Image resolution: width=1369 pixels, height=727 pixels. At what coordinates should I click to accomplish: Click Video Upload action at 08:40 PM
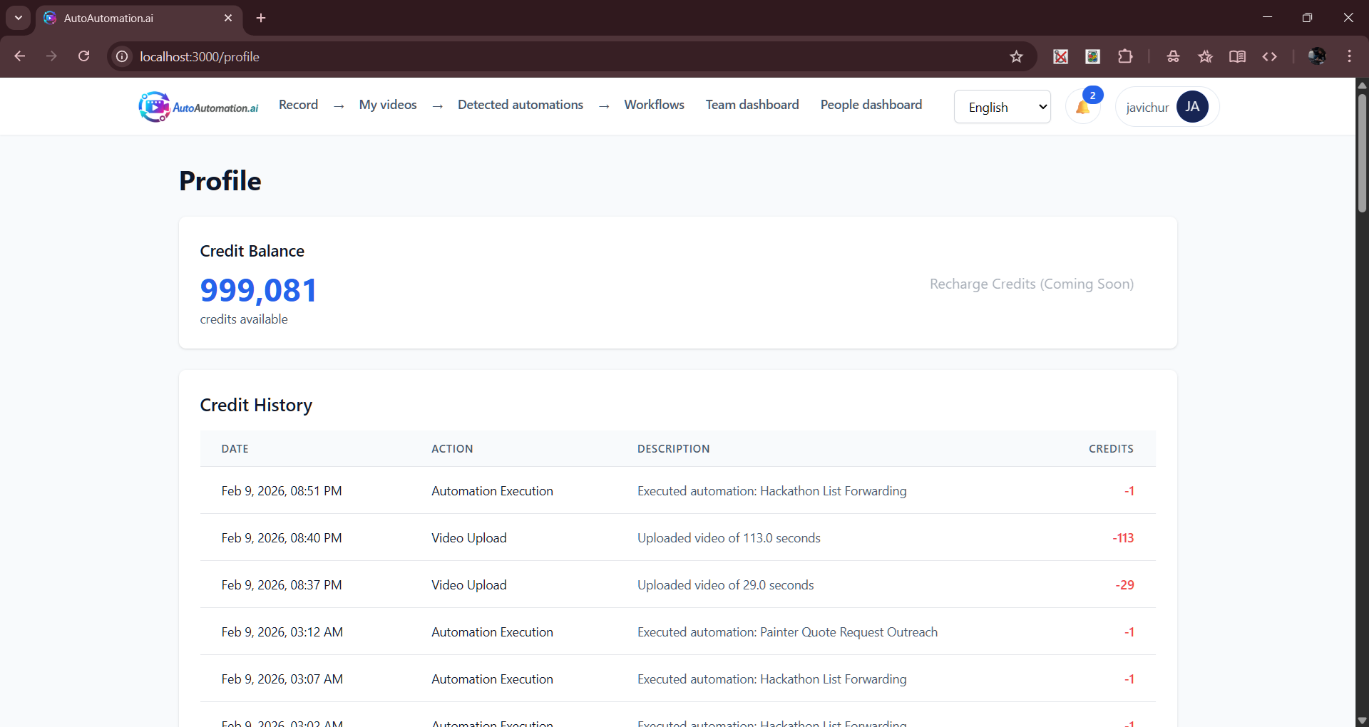click(x=469, y=538)
